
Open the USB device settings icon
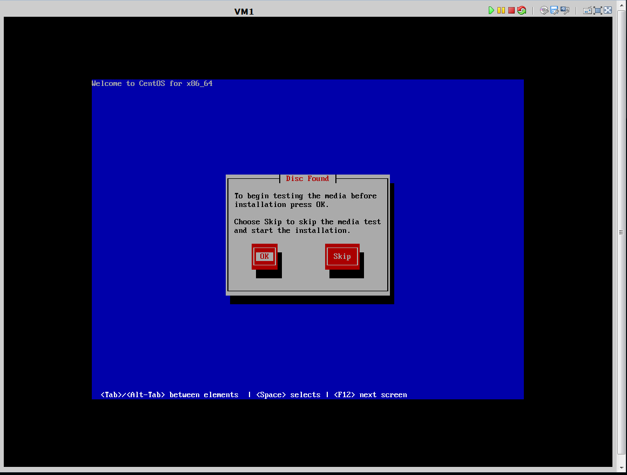(x=564, y=10)
